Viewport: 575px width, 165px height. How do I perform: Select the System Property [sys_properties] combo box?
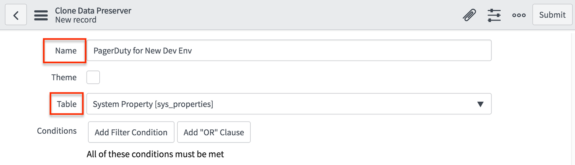pos(289,104)
